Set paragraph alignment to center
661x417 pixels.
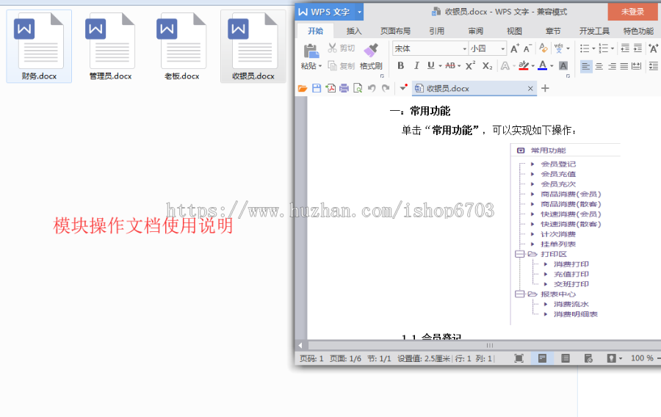pos(599,66)
